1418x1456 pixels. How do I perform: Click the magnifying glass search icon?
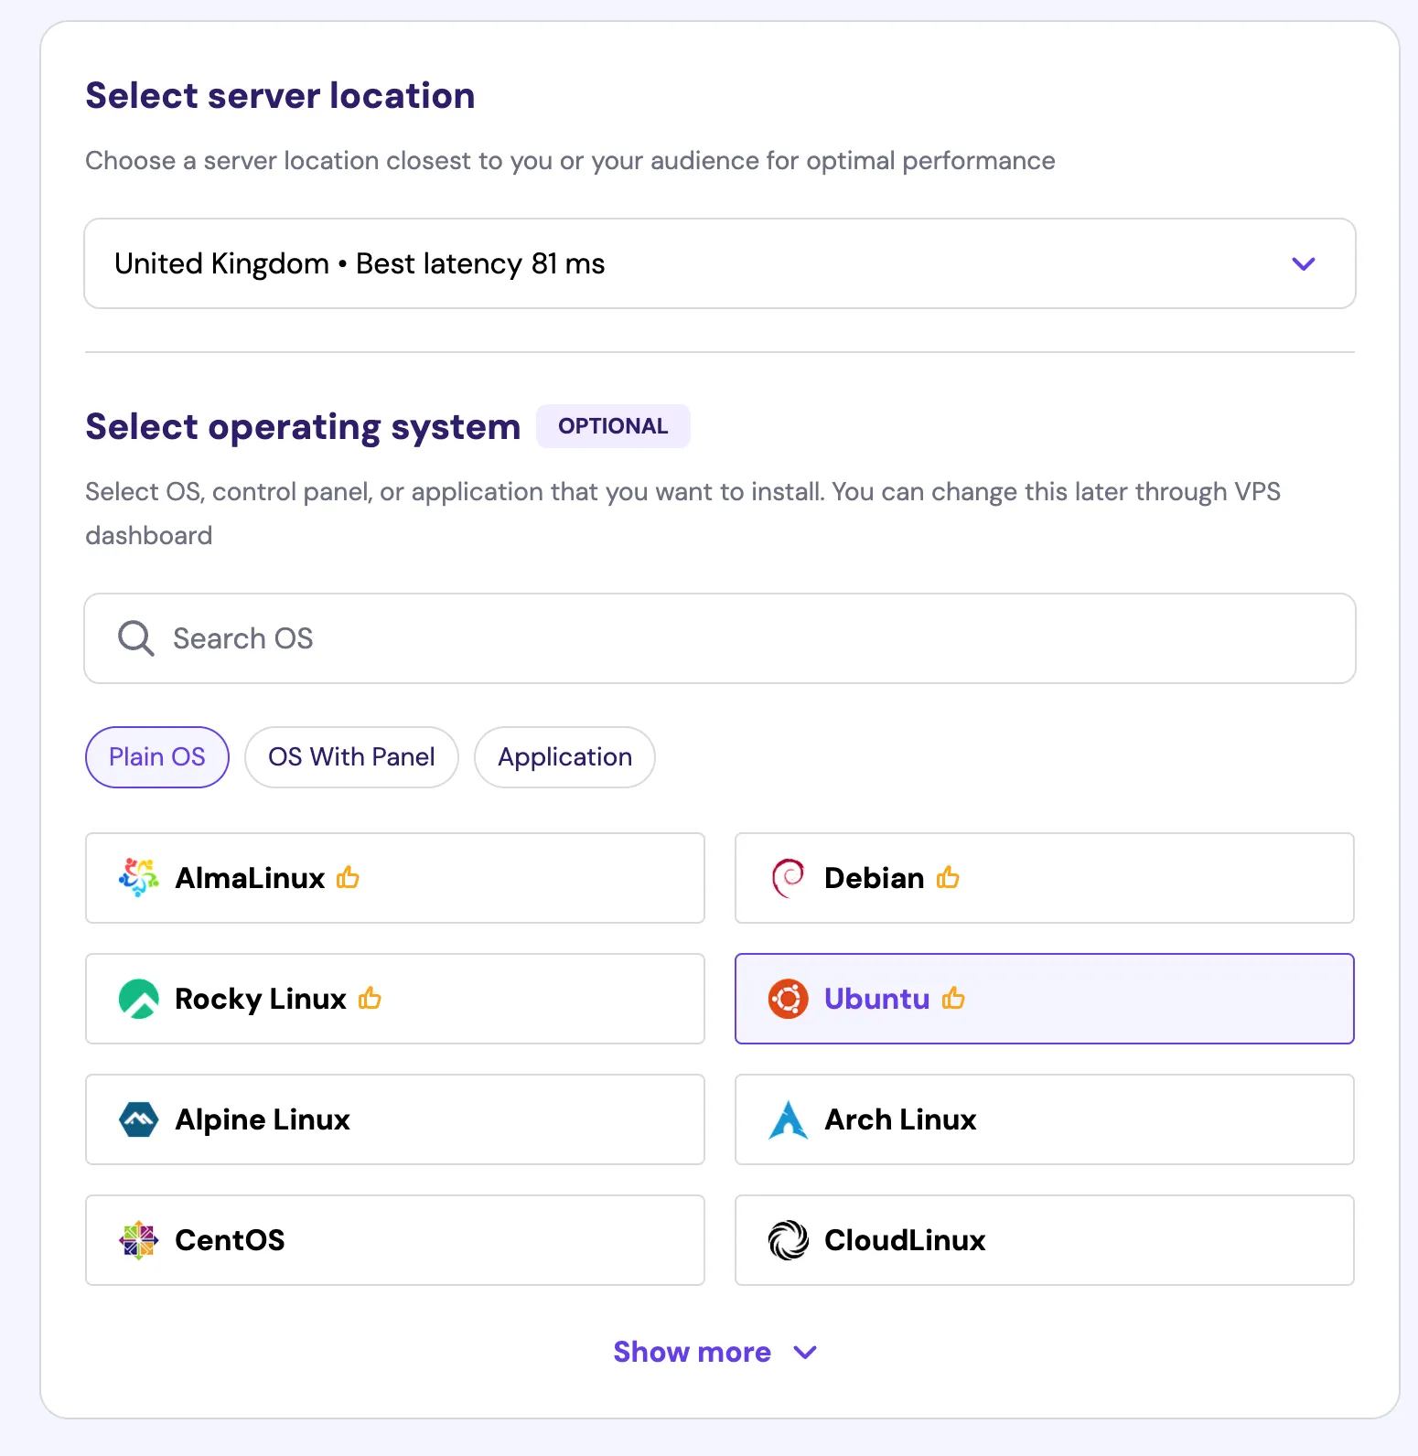coord(135,638)
